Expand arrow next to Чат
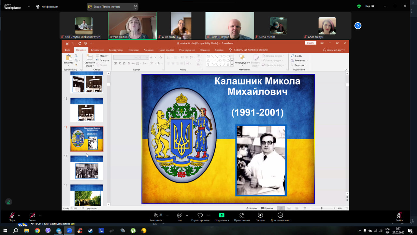Viewport: 417px width, 235px height. pyautogui.click(x=187, y=215)
